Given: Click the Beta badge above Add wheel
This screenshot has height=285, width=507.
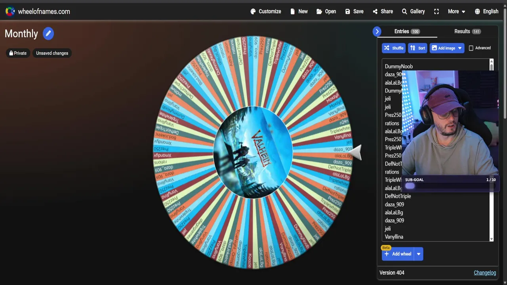Looking at the screenshot, I should click(386, 248).
